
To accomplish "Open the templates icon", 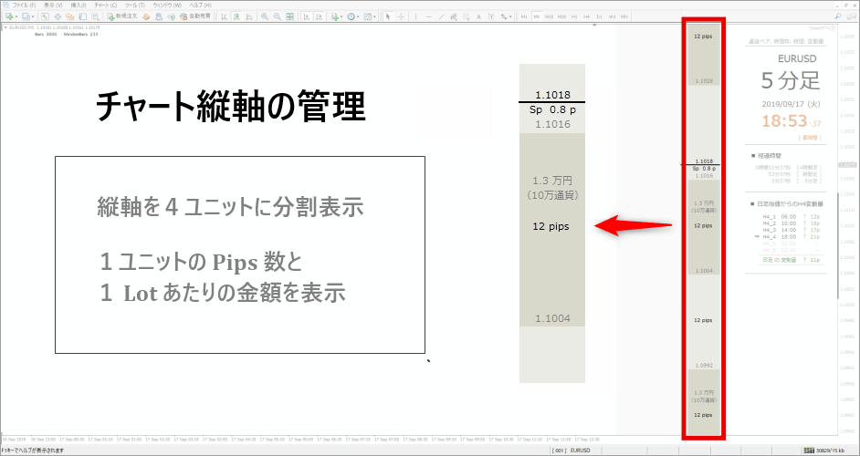I will [x=368, y=16].
